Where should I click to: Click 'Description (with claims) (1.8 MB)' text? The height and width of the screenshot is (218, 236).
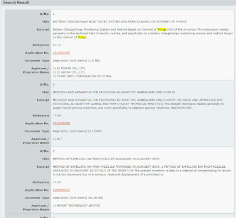coord(77,61)
